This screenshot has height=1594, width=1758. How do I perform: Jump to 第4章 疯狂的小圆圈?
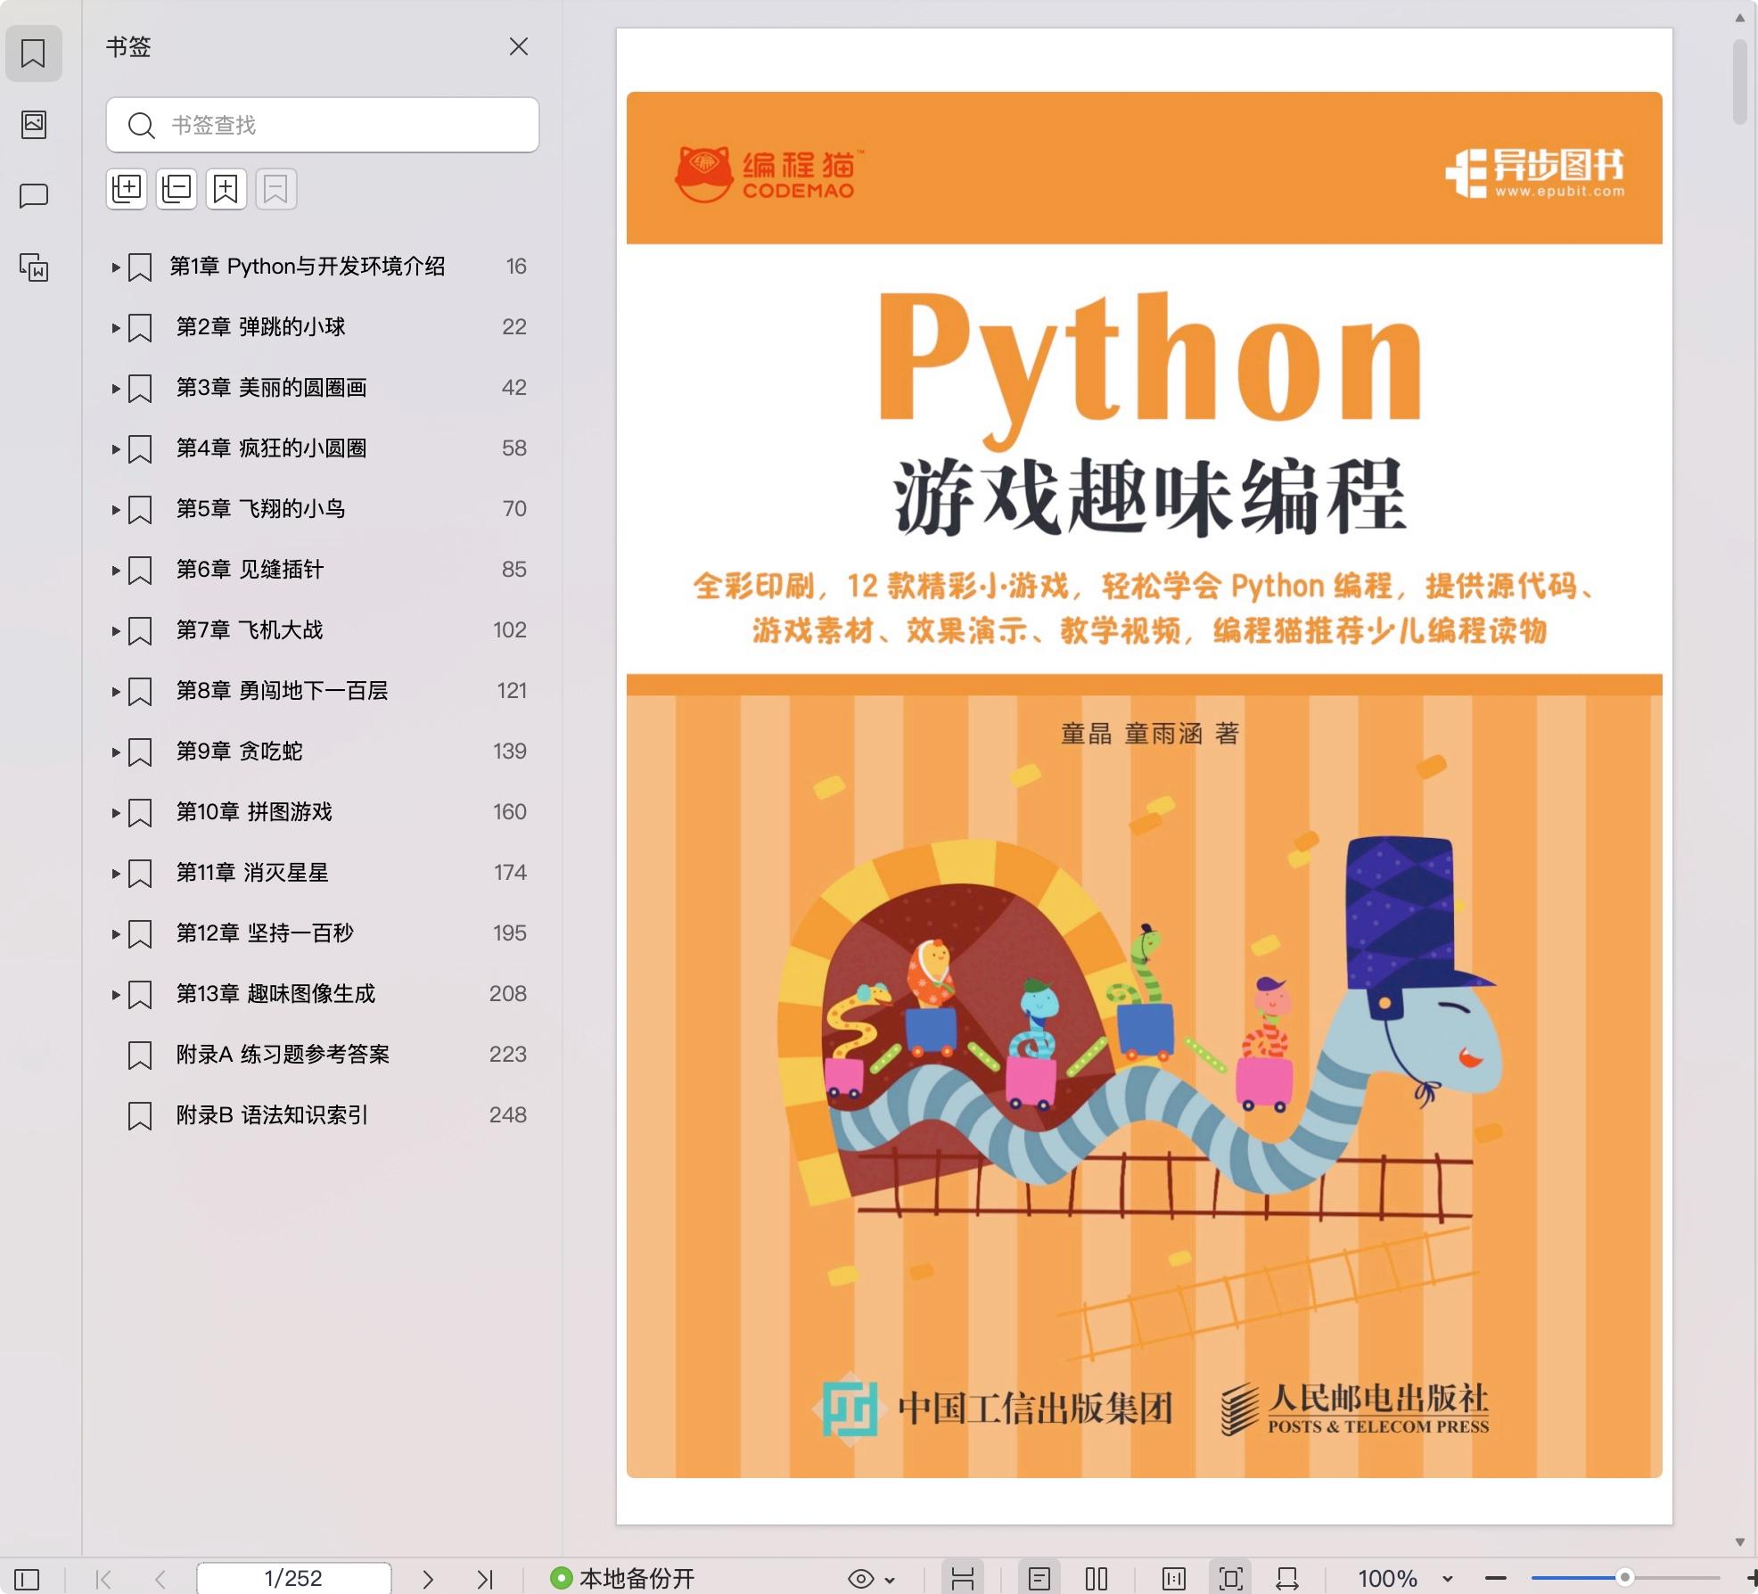tap(271, 448)
